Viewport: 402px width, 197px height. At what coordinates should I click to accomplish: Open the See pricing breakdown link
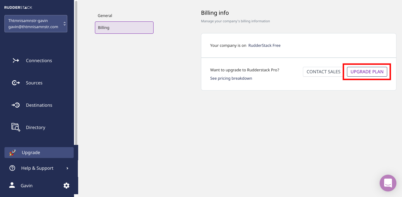231,78
